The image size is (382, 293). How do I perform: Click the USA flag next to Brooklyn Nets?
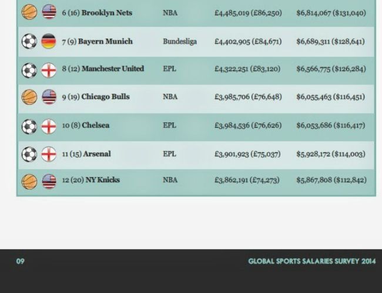click(x=49, y=12)
